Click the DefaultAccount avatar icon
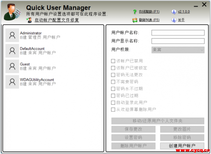Viewport: 211px width, 154px height. [12, 51]
